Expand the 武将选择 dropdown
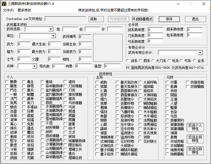Viewport: 211px width, 164px height. pyautogui.click(x=51, y=29)
